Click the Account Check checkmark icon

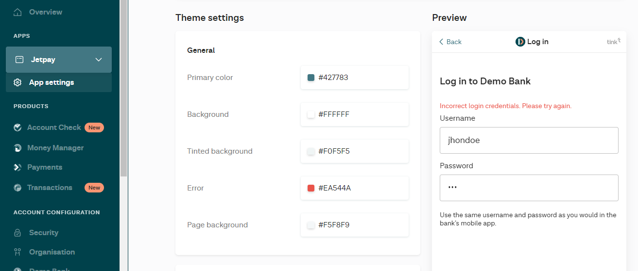(x=18, y=128)
